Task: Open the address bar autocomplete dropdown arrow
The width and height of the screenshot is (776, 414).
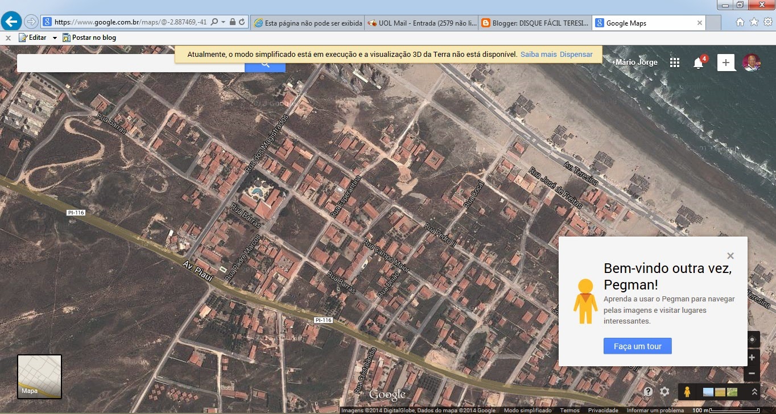Action: pyautogui.click(x=224, y=22)
